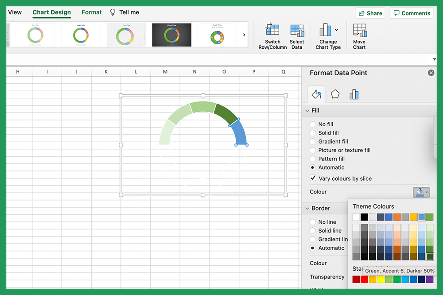This screenshot has width=443, height=295.
Task: Click the Tell me lightbulb icon
Action: tap(112, 12)
